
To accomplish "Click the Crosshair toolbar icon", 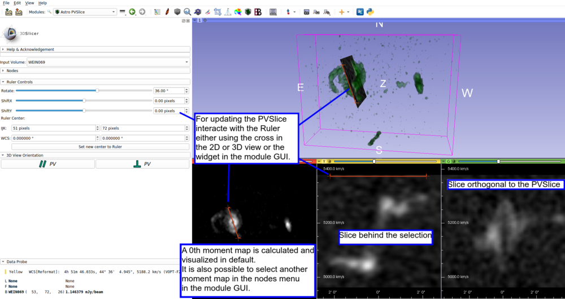I will coord(341,12).
